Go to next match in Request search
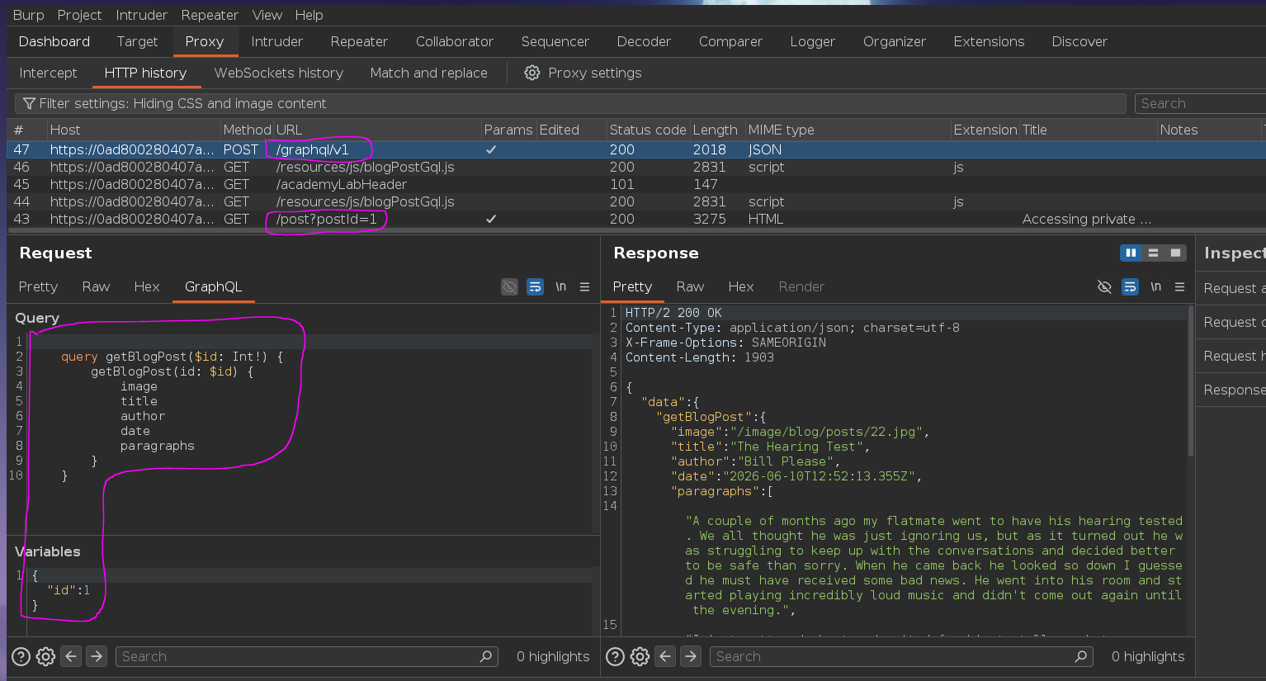Image resolution: width=1266 pixels, height=681 pixels. coord(97,656)
